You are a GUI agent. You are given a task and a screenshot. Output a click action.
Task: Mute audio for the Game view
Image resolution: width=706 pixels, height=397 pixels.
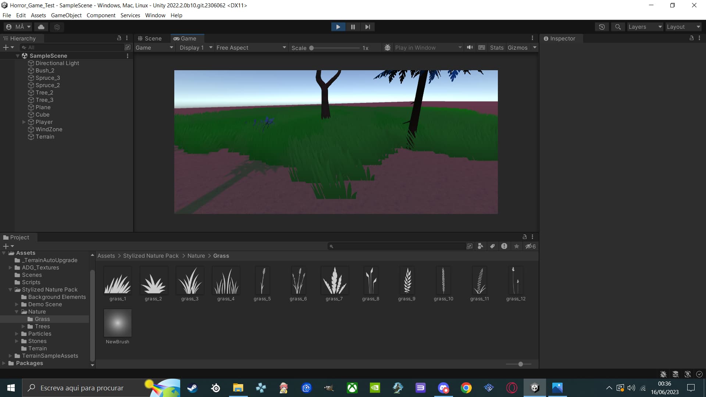click(x=470, y=47)
